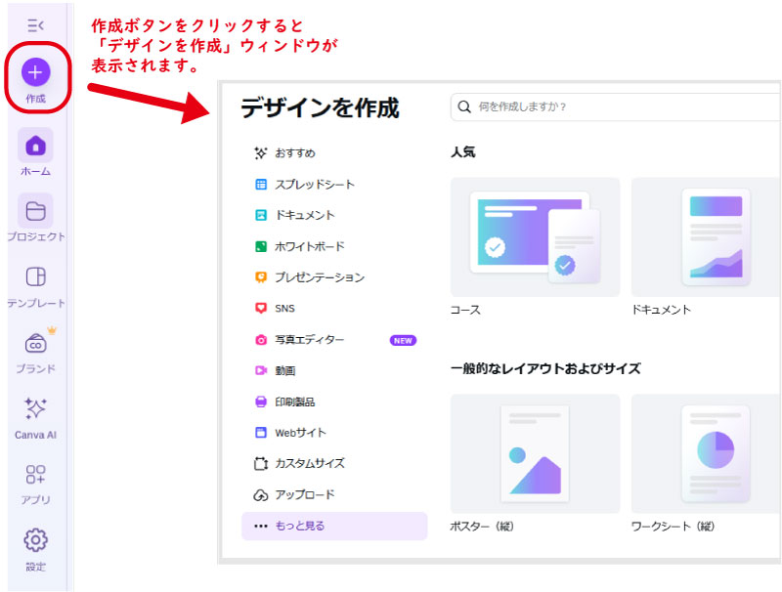
Task: Click the Canva AI sidebar label text
Action: pyautogui.click(x=35, y=435)
